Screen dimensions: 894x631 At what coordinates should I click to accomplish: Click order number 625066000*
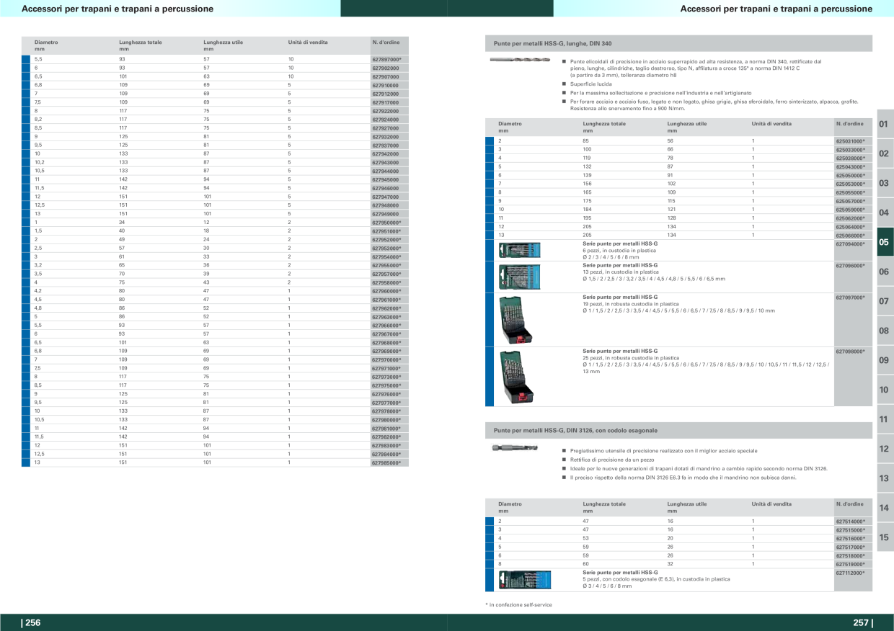coord(850,236)
